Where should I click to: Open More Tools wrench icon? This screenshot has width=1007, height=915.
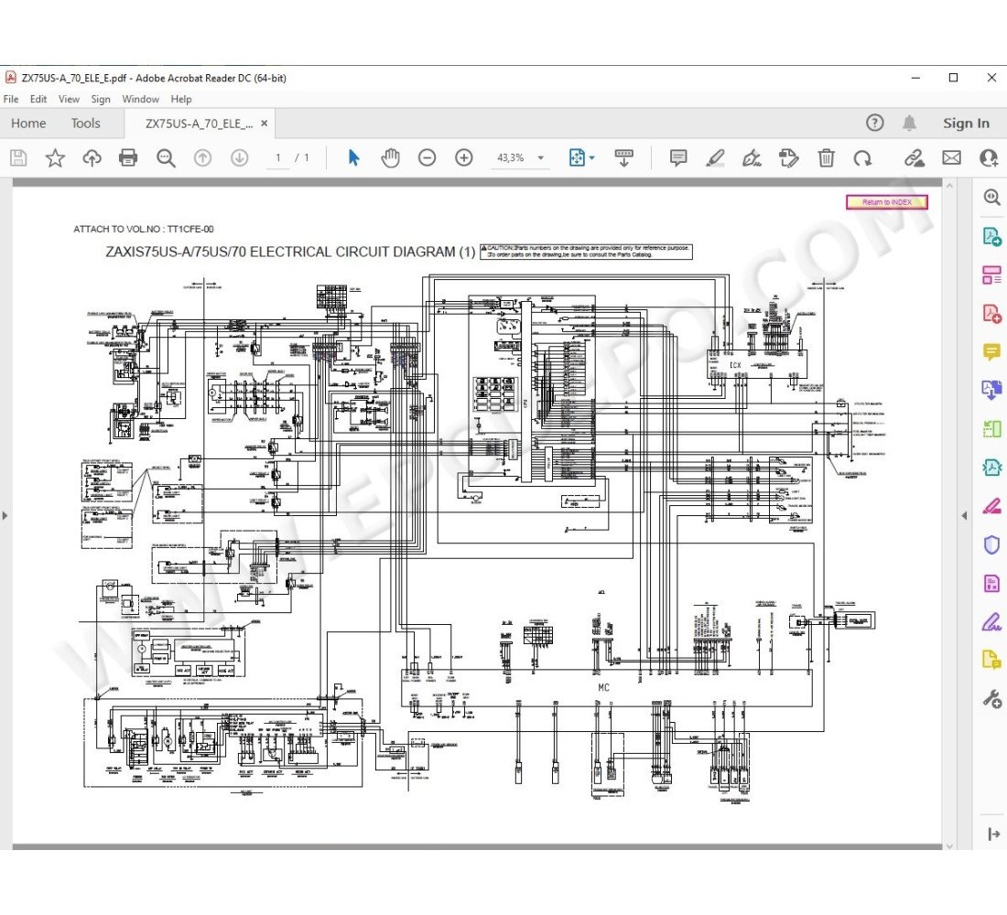992,699
